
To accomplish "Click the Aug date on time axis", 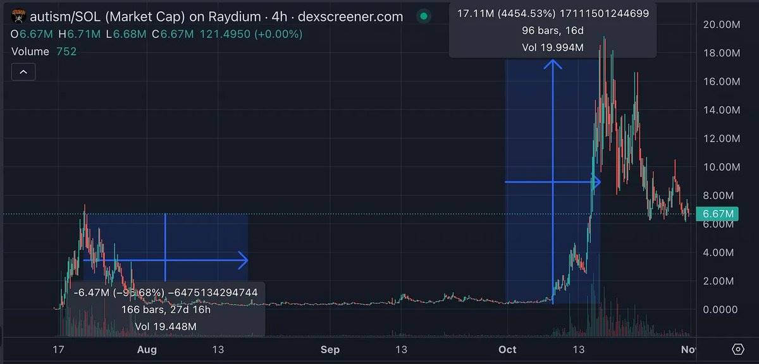I will (x=147, y=349).
